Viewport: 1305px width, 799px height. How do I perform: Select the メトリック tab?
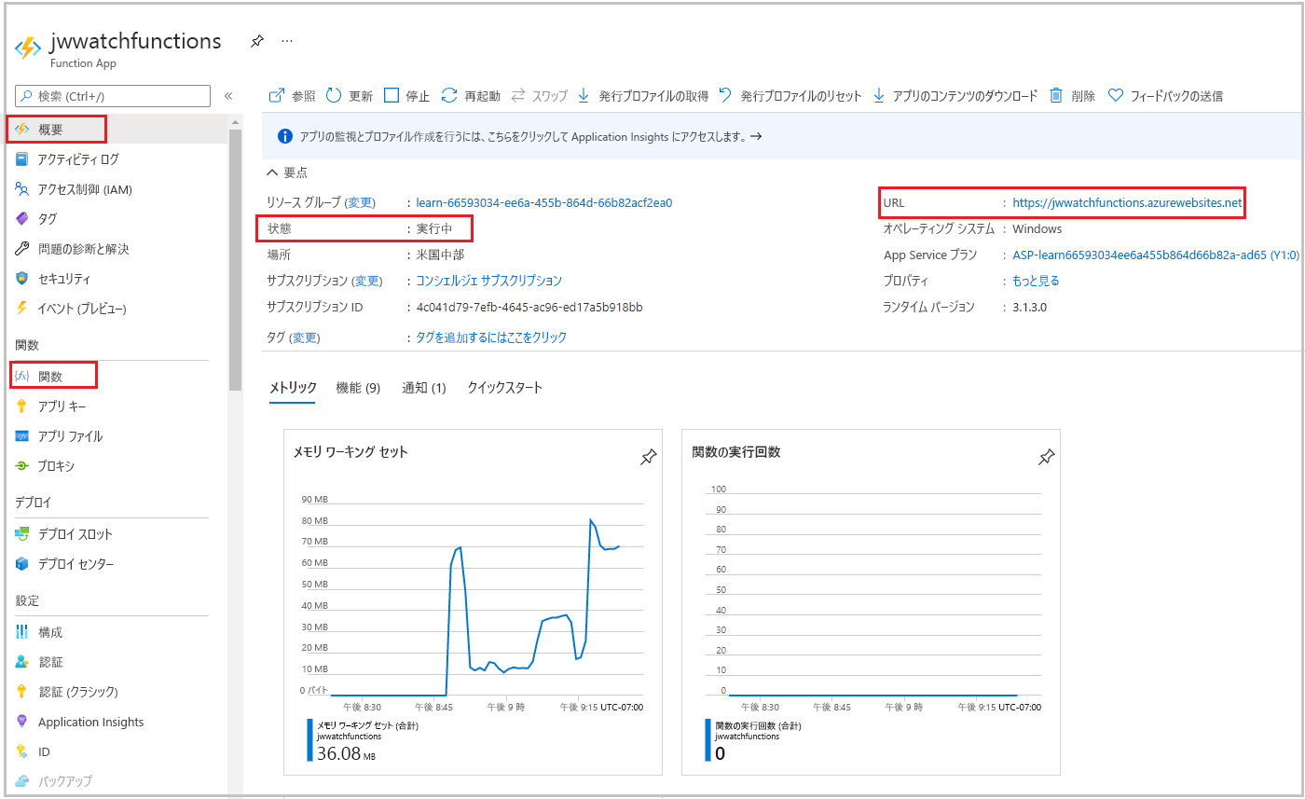click(293, 388)
